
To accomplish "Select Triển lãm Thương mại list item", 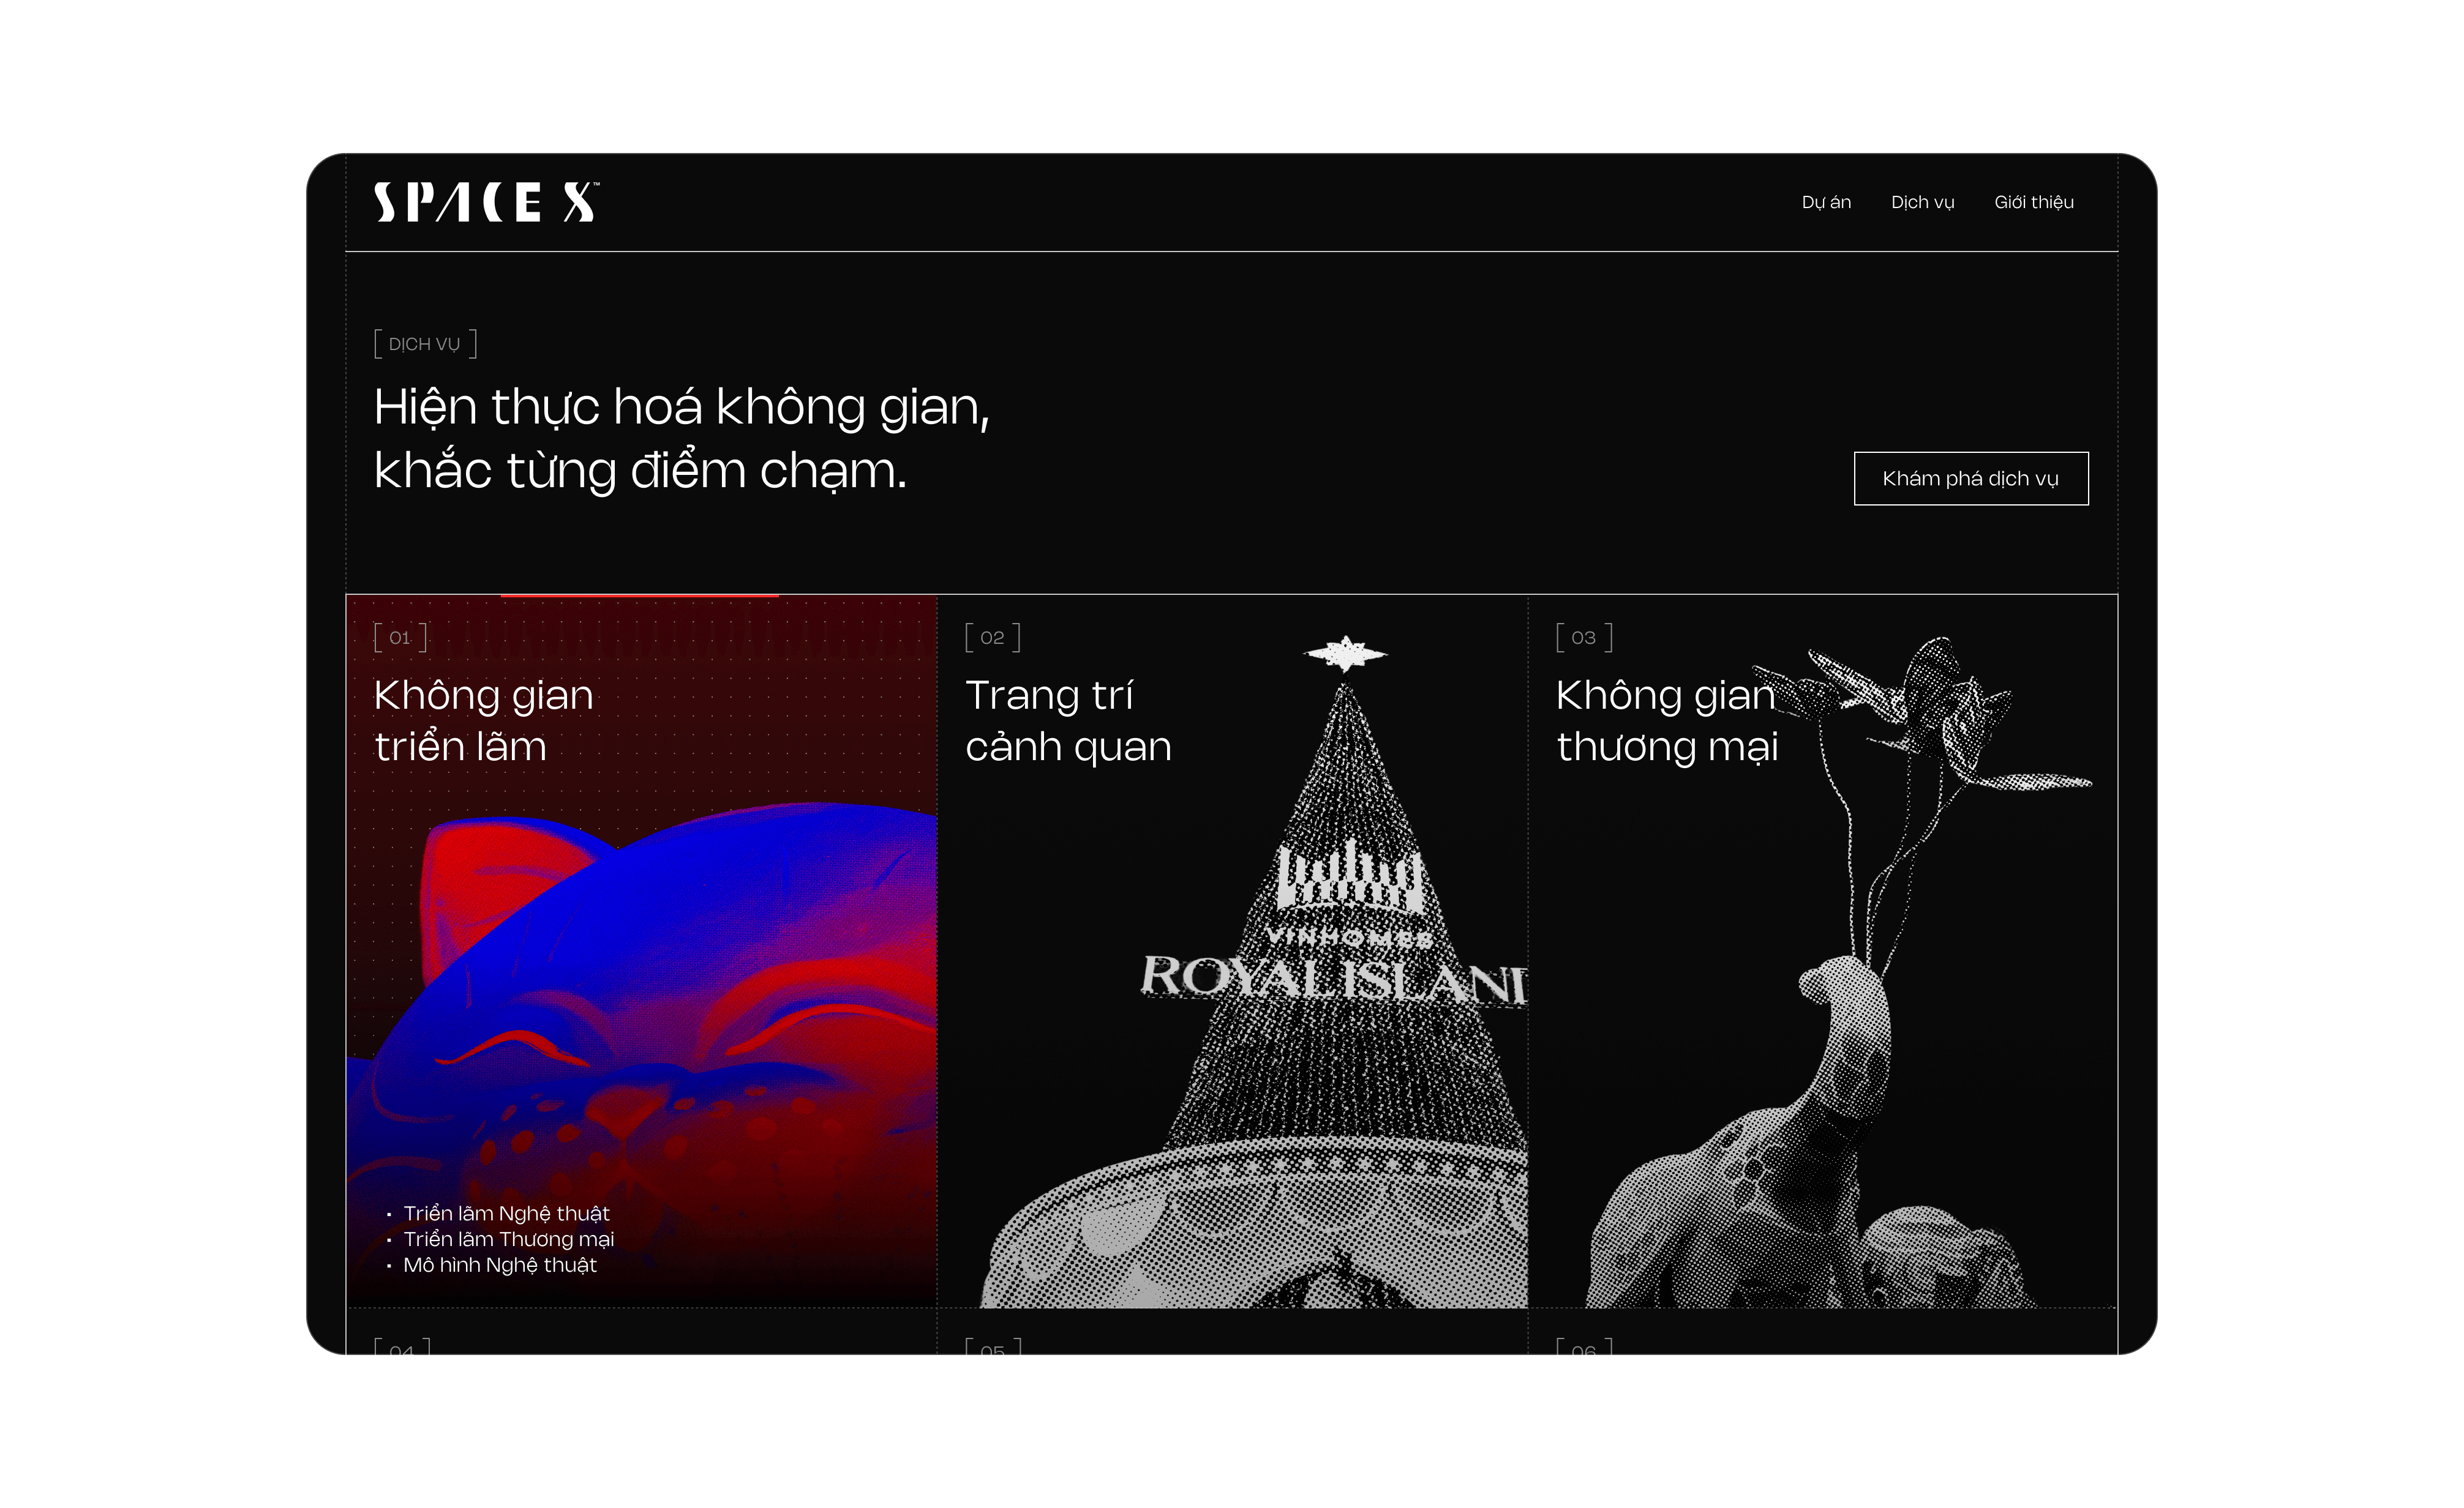I will coord(508,1239).
